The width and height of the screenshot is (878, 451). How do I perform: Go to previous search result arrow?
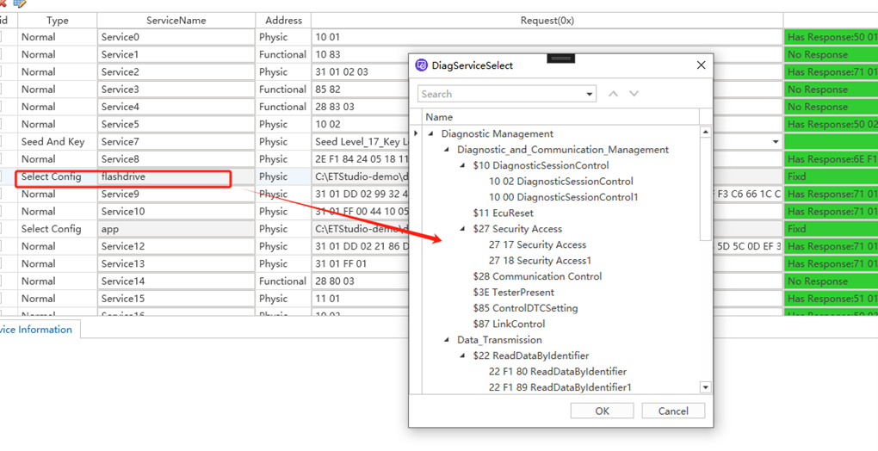(x=613, y=94)
